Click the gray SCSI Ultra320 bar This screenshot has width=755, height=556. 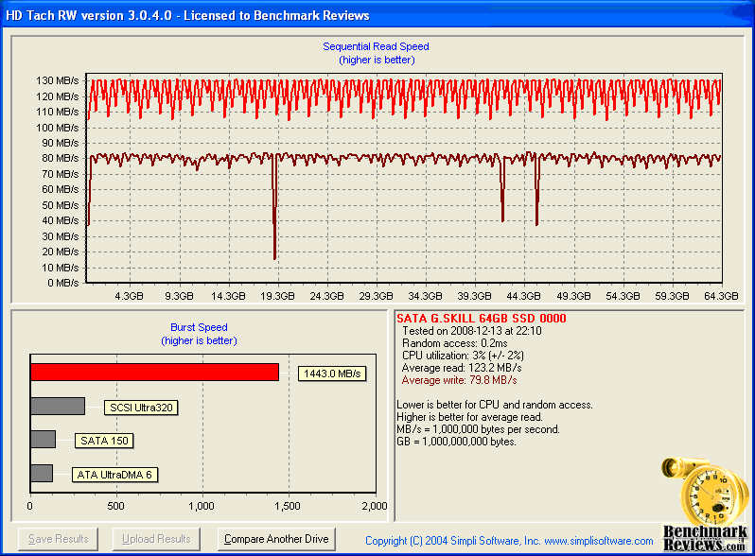pyautogui.click(x=58, y=407)
